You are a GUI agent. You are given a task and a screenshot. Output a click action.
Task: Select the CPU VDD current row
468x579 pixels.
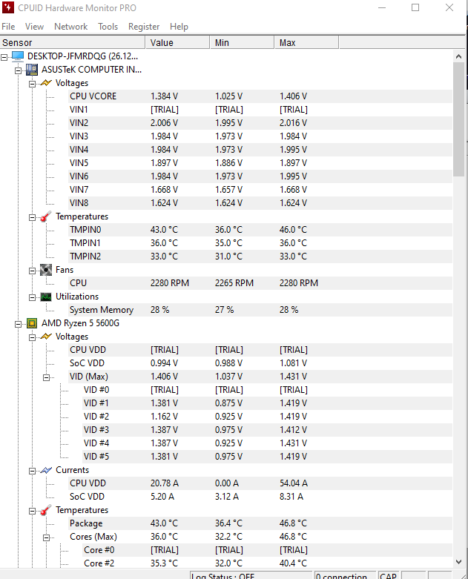(x=260, y=483)
